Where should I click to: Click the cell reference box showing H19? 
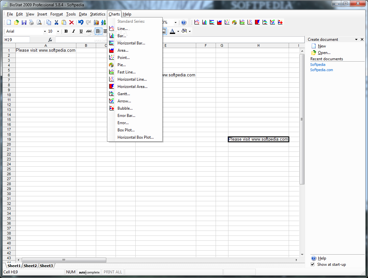coord(16,40)
